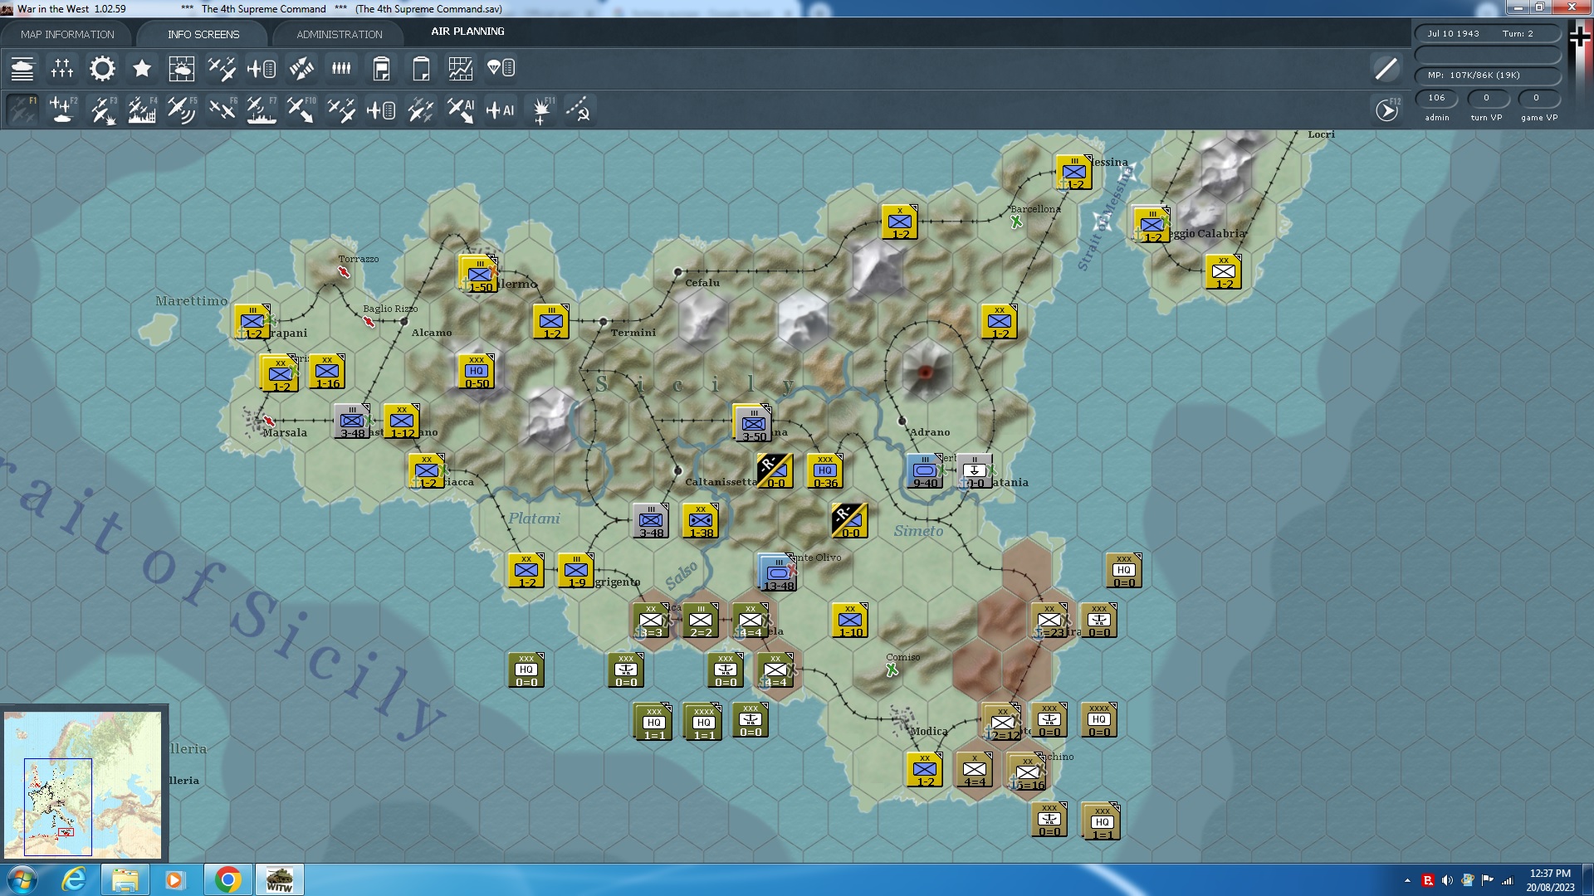1594x896 pixels.
Task: Select the F2 ground support mode
Action: click(63, 110)
